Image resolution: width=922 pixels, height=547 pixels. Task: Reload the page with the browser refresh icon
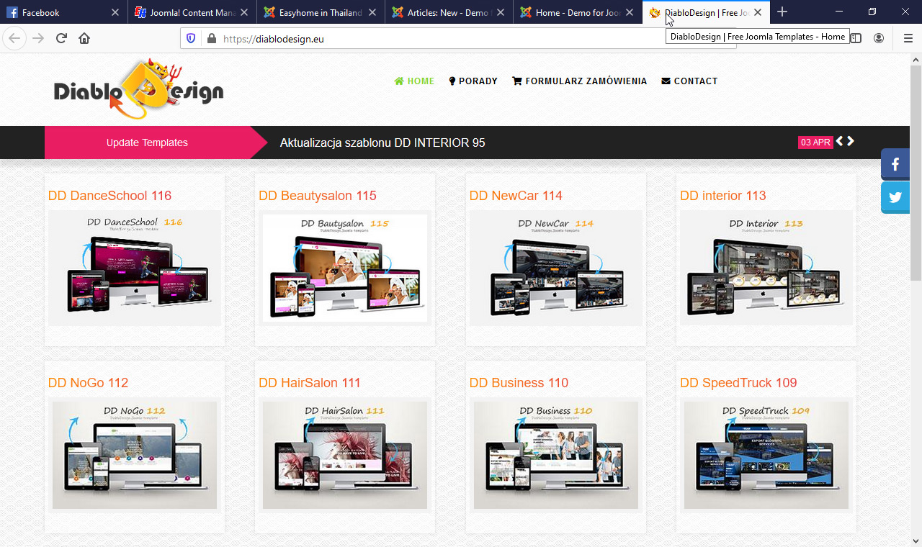pos(61,38)
